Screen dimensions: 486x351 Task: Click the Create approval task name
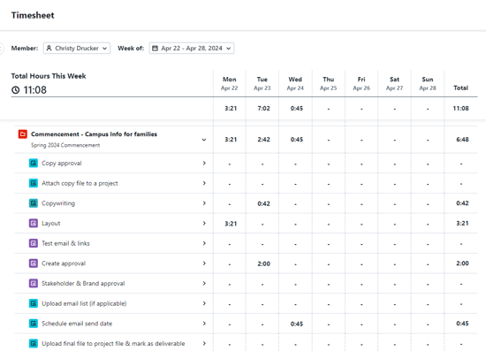(x=64, y=263)
